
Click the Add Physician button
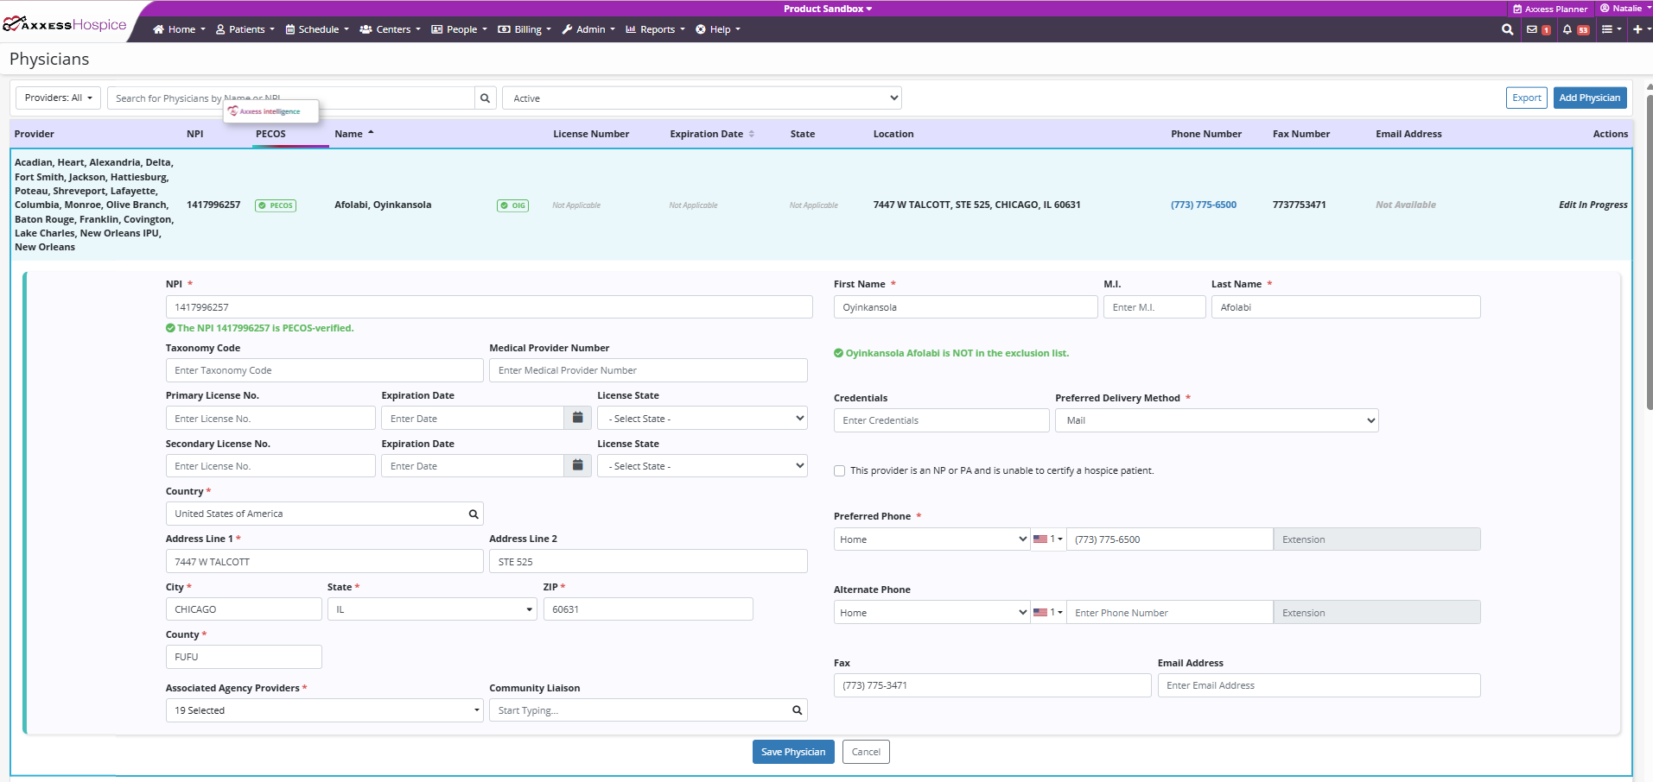(x=1589, y=98)
